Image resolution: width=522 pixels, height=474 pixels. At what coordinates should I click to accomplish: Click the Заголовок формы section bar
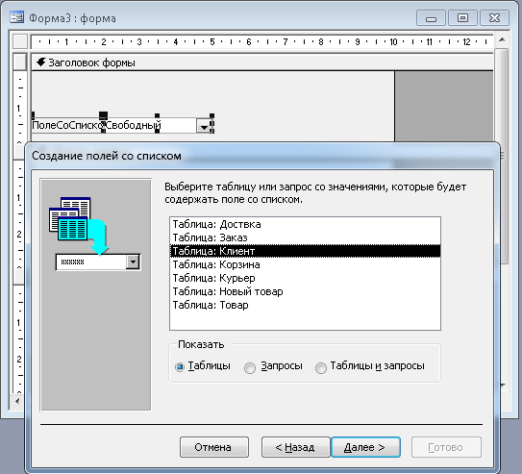point(262,62)
